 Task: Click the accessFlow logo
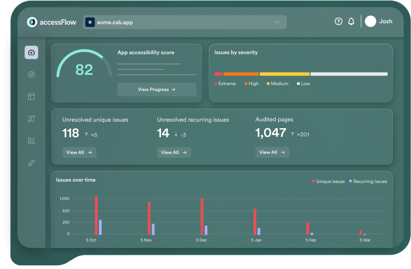(51, 22)
